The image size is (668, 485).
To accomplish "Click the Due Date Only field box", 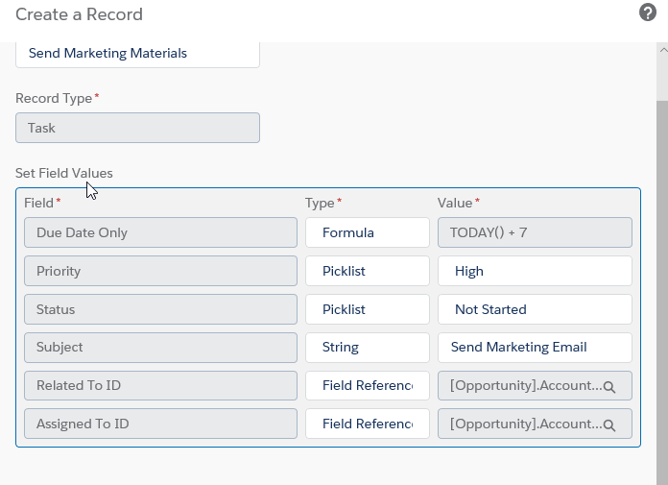I will pyautogui.click(x=160, y=232).
